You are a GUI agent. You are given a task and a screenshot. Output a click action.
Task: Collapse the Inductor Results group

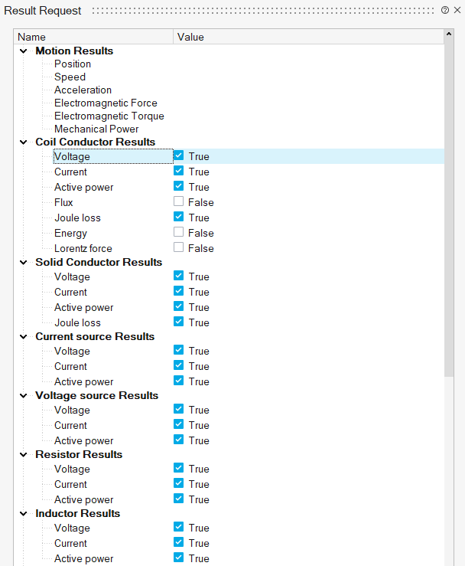[x=23, y=513]
